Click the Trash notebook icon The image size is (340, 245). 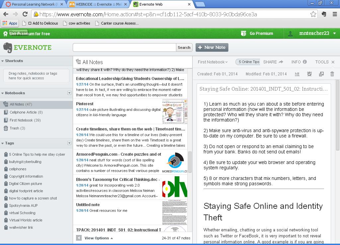click(x=6, y=128)
